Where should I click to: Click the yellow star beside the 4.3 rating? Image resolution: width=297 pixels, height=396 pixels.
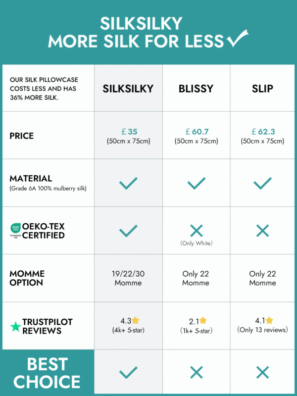click(135, 320)
